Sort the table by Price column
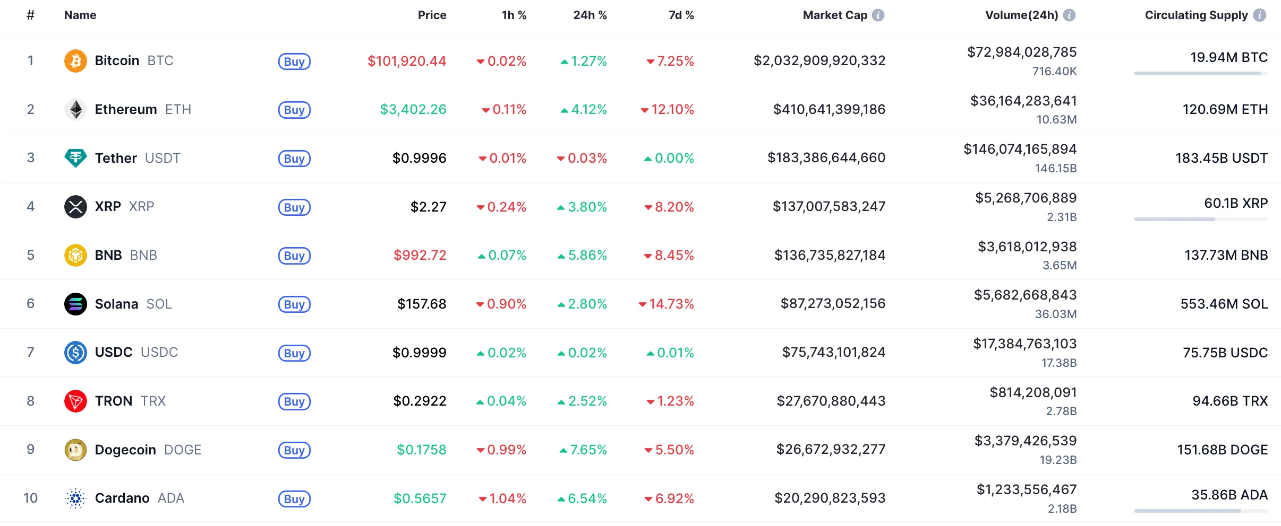The height and width of the screenshot is (526, 1281). pos(432,15)
